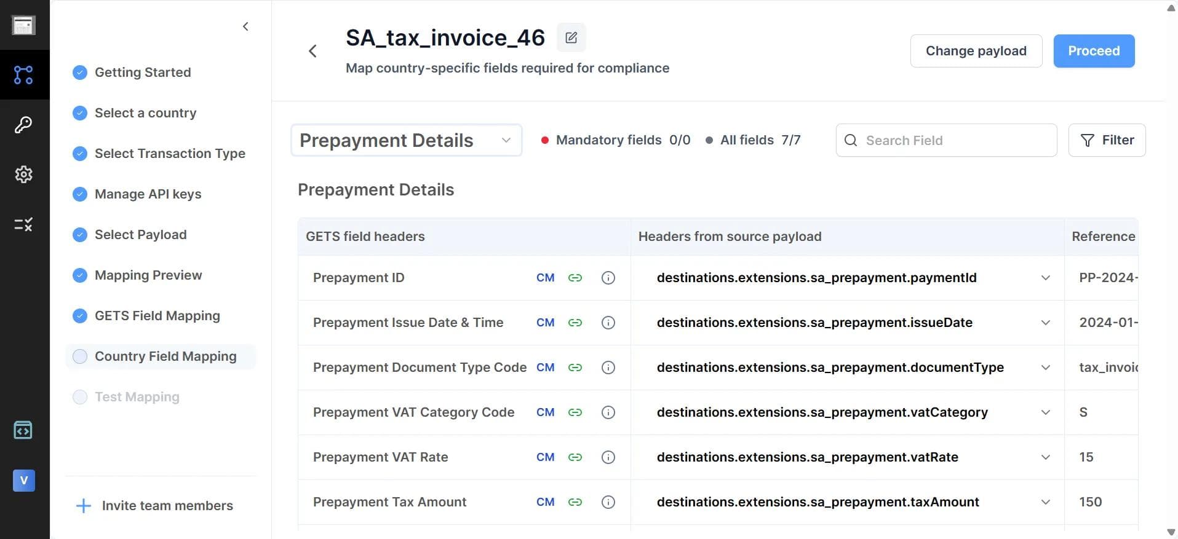Expand the source dropdown for Prepayment Issue Date

(x=1045, y=323)
